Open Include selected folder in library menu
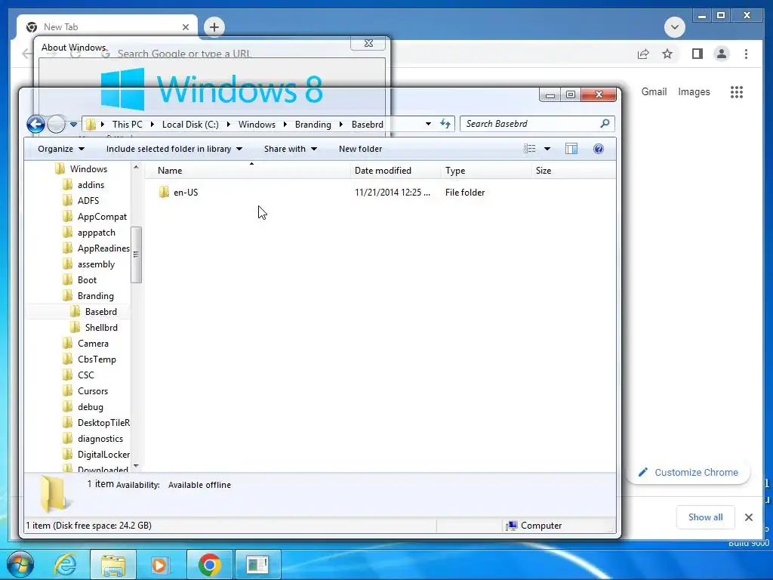The width and height of the screenshot is (773, 580). (174, 149)
